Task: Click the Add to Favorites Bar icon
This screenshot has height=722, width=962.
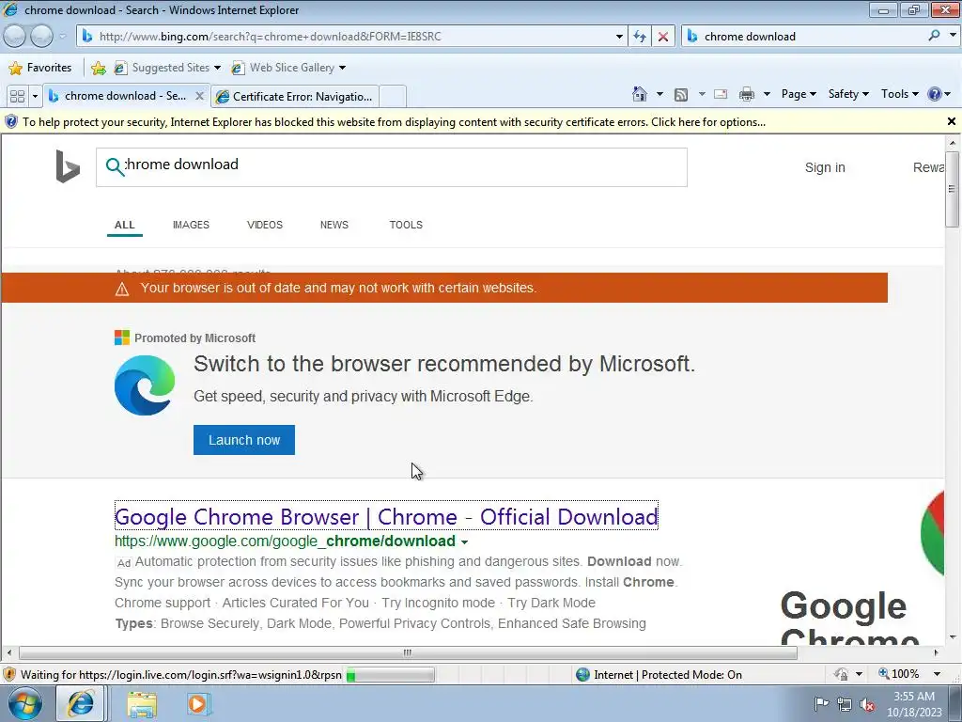Action: [98, 68]
